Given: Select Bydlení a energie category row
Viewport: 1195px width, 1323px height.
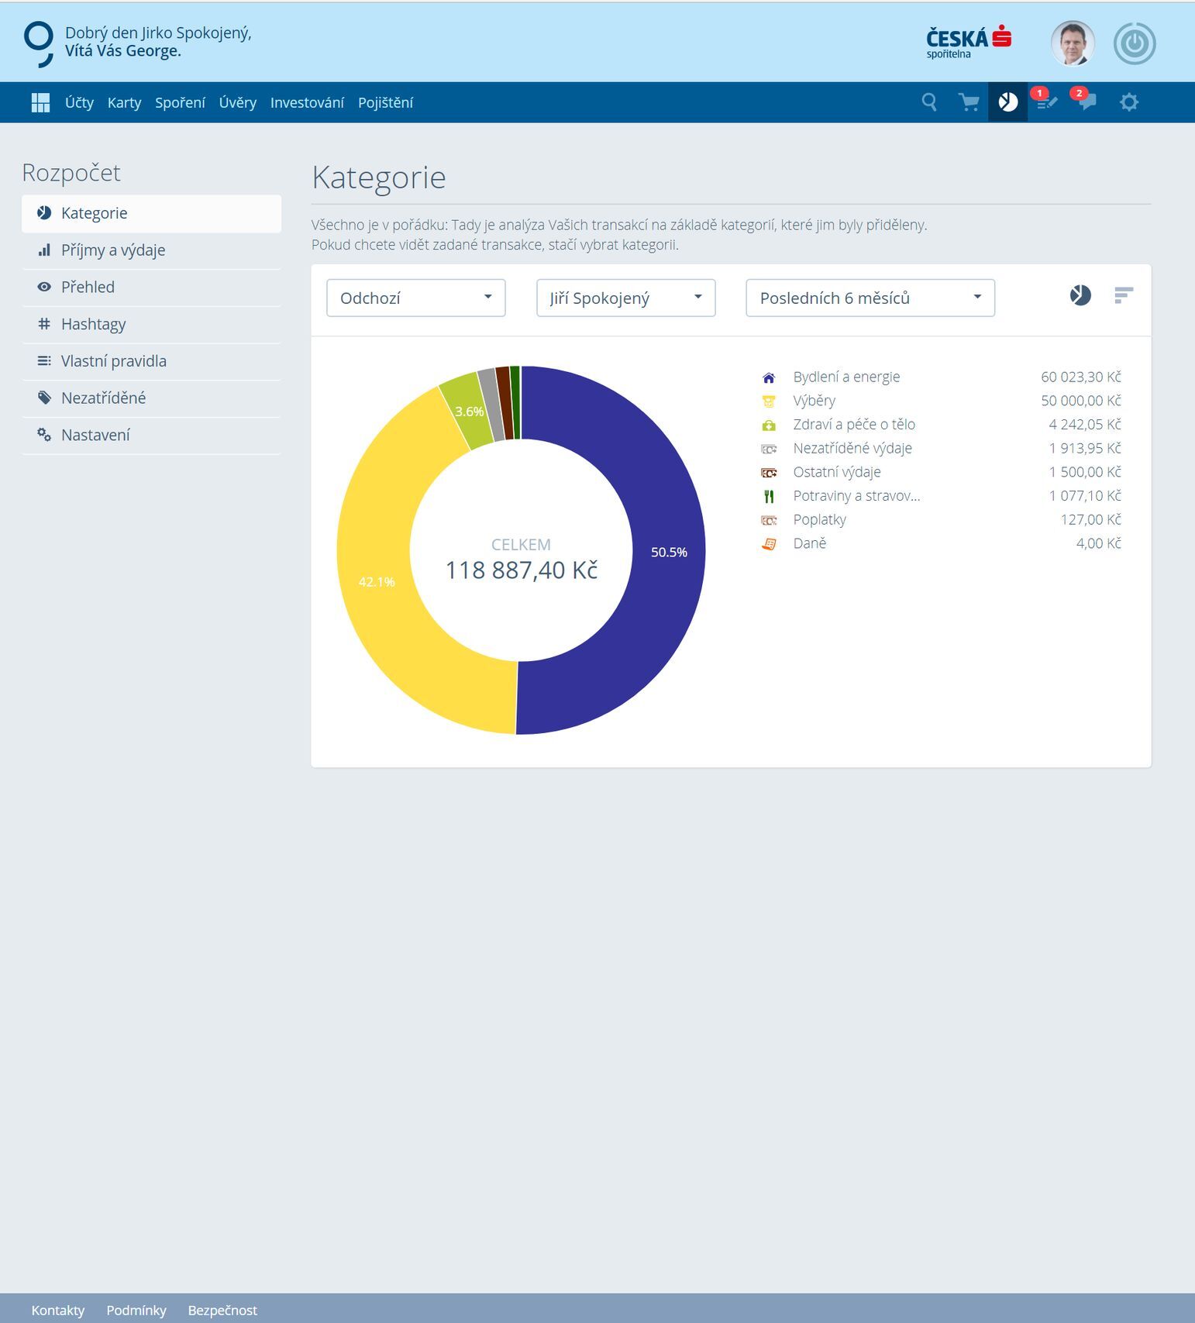Looking at the screenshot, I should (942, 377).
